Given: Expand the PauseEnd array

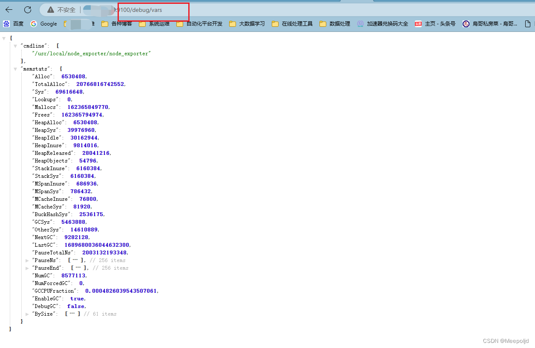Looking at the screenshot, I should (x=27, y=268).
